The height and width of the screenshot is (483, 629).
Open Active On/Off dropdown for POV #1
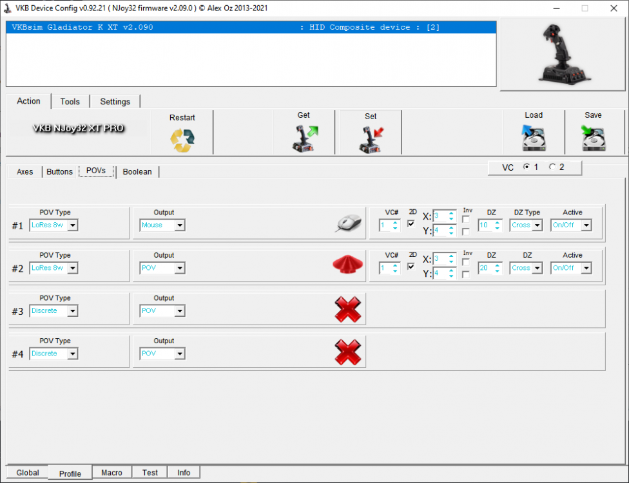click(586, 225)
